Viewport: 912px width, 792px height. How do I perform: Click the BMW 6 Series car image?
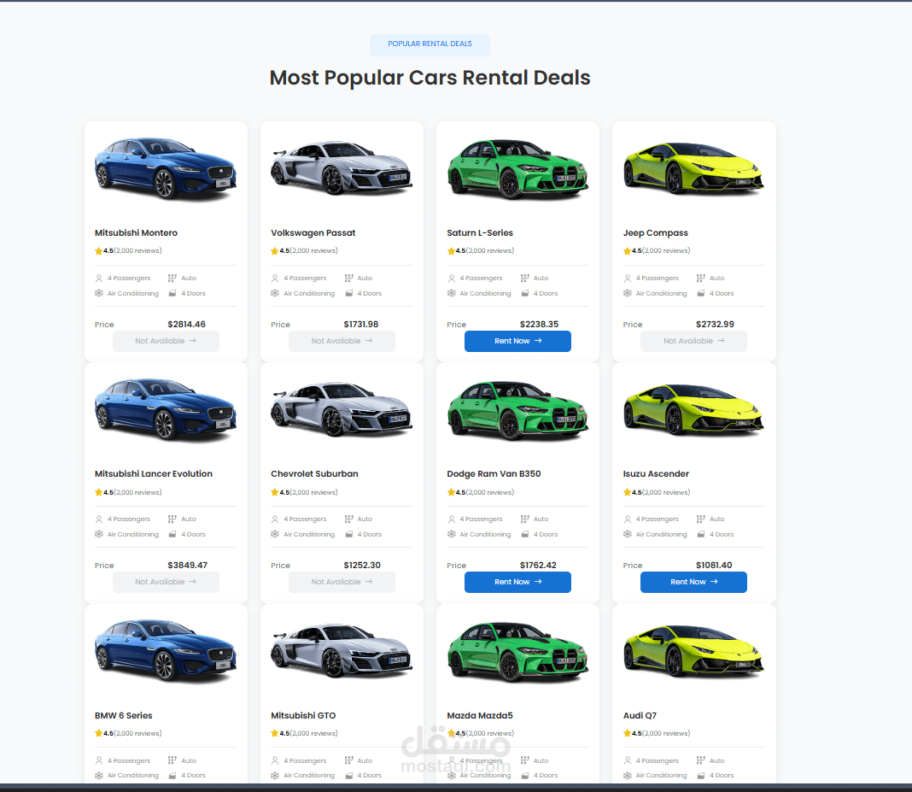pos(166,650)
